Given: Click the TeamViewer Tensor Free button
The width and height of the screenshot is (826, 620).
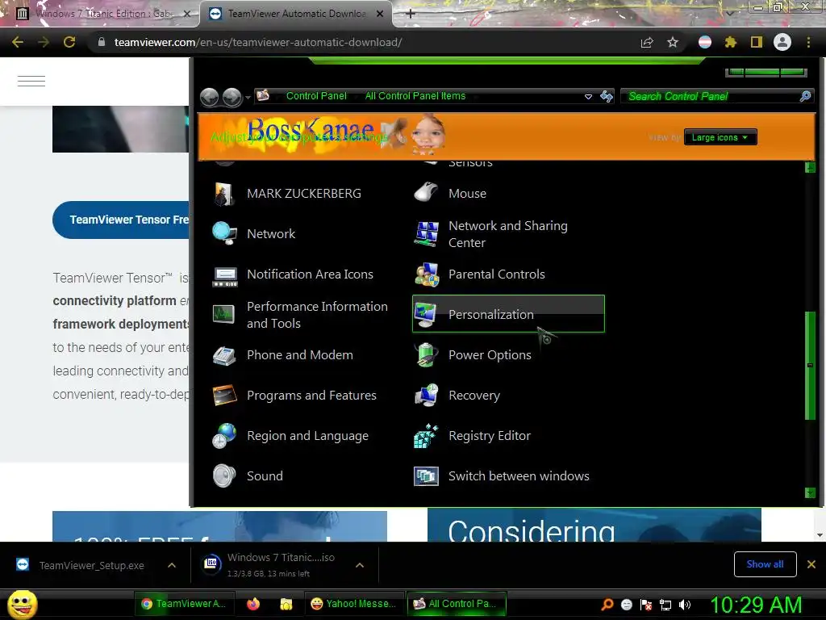Looking at the screenshot, I should tap(121, 220).
